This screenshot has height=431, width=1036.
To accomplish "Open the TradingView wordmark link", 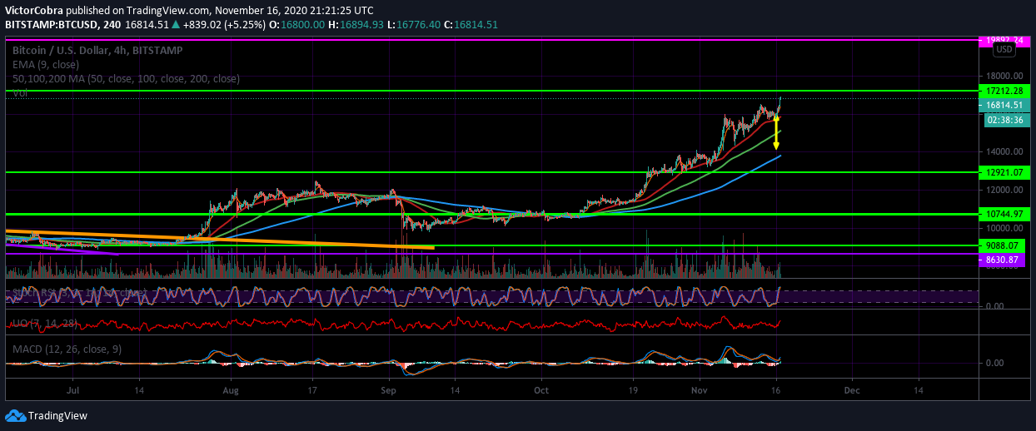I will click(x=57, y=415).
